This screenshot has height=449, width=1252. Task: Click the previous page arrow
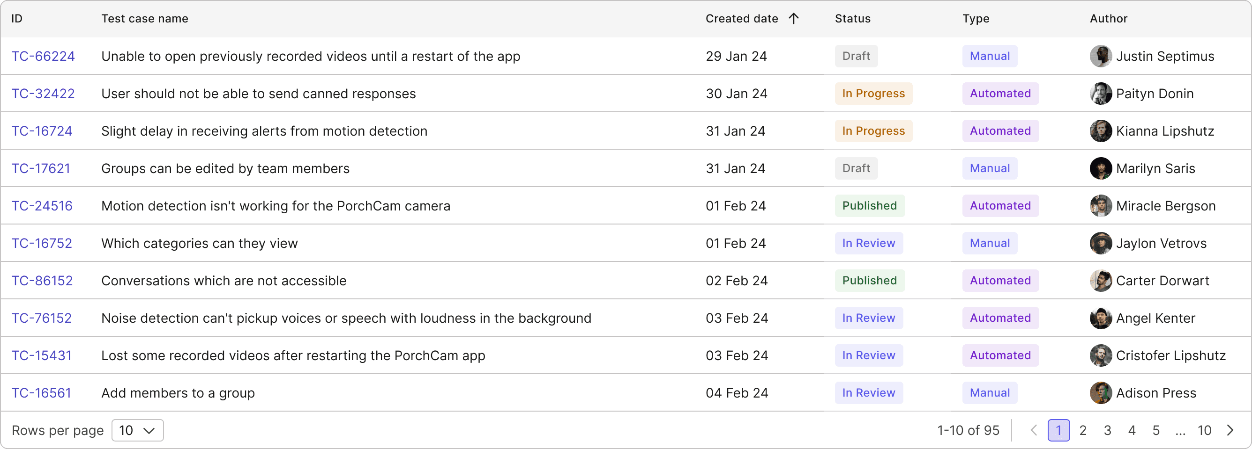1034,430
